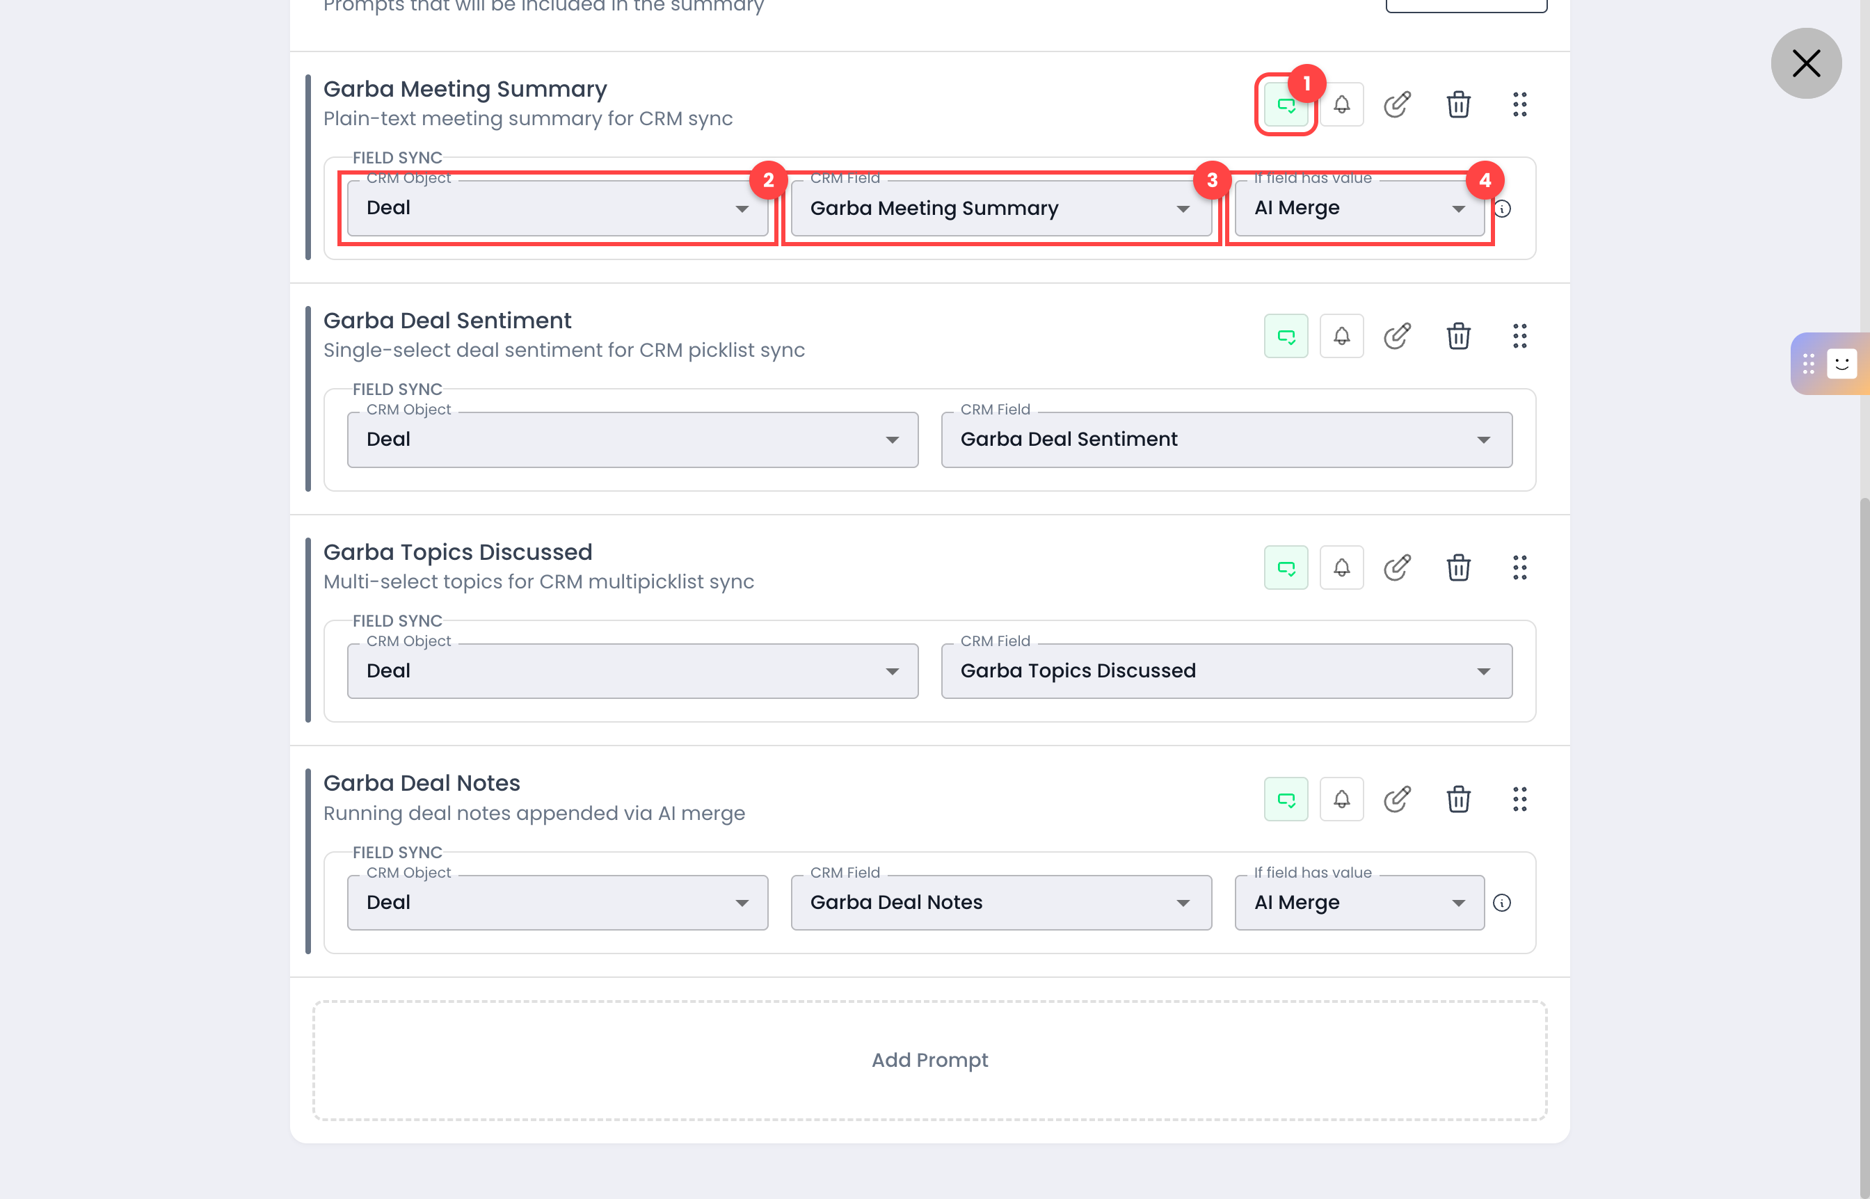Toggle CRM sync for Garba Deal Sentiment
1870x1199 pixels.
pos(1286,337)
